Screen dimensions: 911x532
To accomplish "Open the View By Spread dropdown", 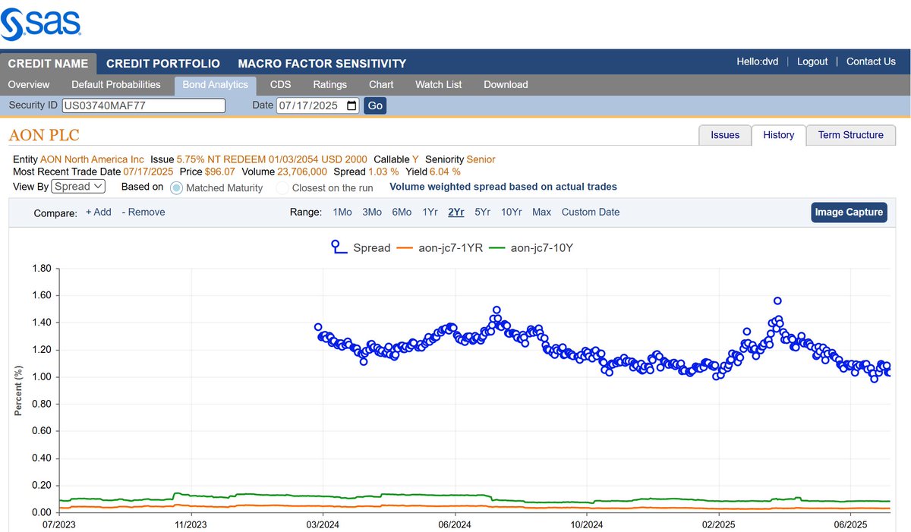I will (x=78, y=186).
